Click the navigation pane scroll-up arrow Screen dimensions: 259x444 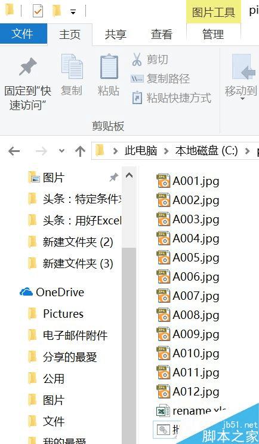pyautogui.click(x=129, y=175)
